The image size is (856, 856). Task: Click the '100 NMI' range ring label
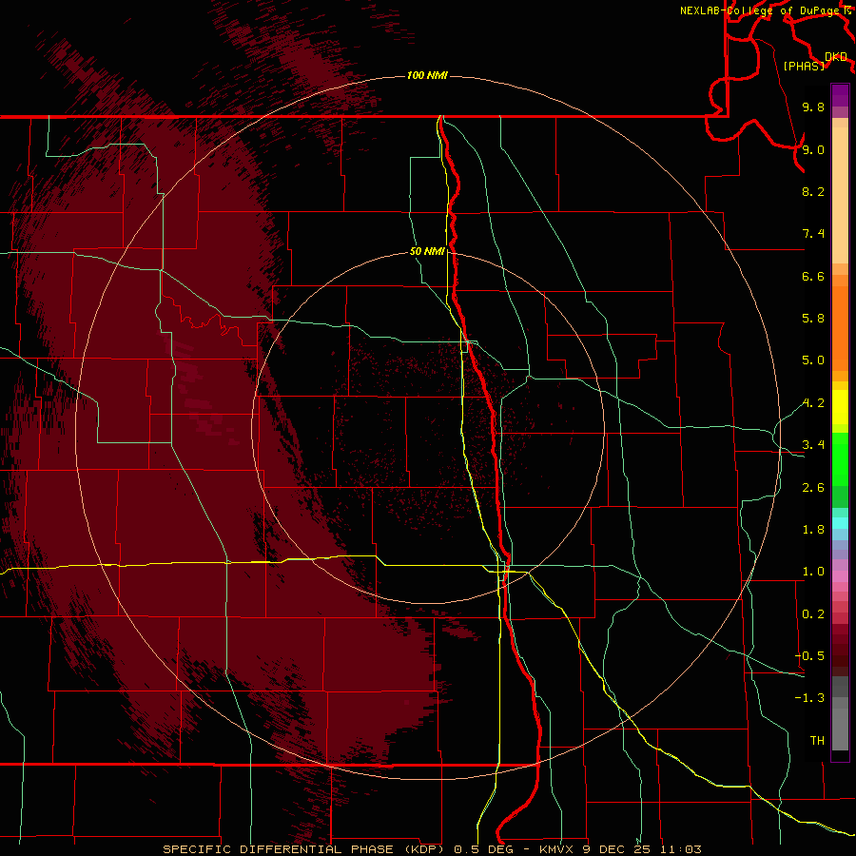coord(427,75)
